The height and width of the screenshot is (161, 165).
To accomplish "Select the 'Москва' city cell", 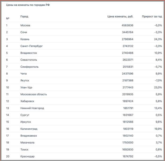I will 25,25.
